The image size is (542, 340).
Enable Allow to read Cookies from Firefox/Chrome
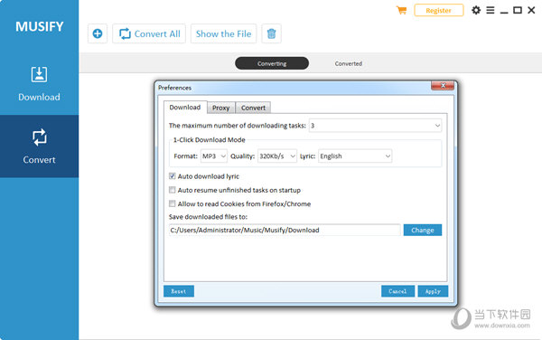(173, 203)
